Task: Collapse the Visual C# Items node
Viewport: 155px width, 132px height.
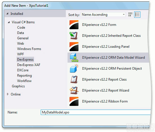Action: (9, 22)
